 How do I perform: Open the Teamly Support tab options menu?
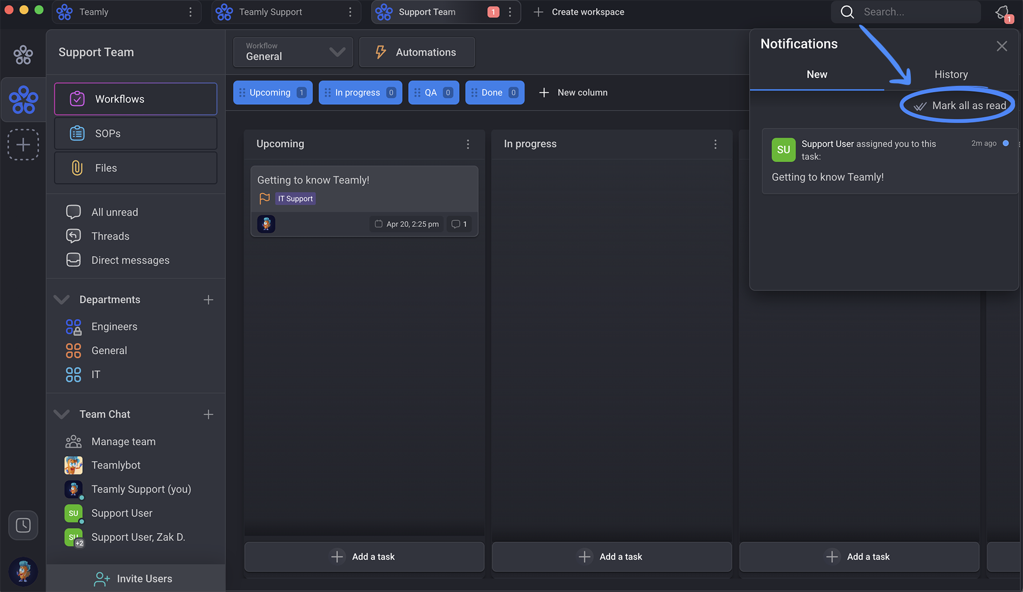coord(350,12)
